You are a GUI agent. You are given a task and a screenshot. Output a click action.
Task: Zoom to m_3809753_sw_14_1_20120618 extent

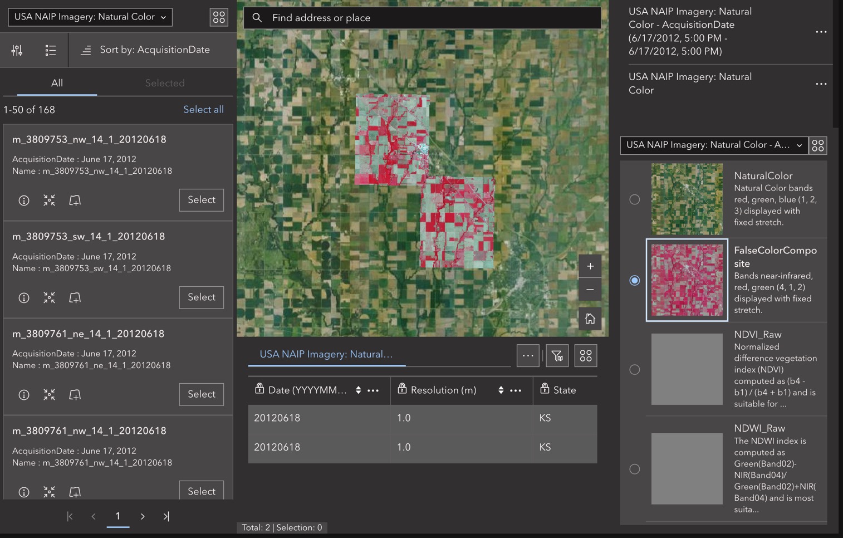point(49,297)
